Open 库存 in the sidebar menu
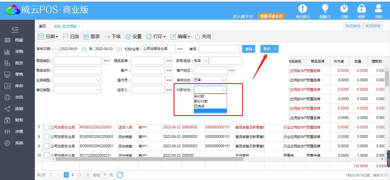The width and height of the screenshot is (390, 180). pyautogui.click(x=19, y=86)
